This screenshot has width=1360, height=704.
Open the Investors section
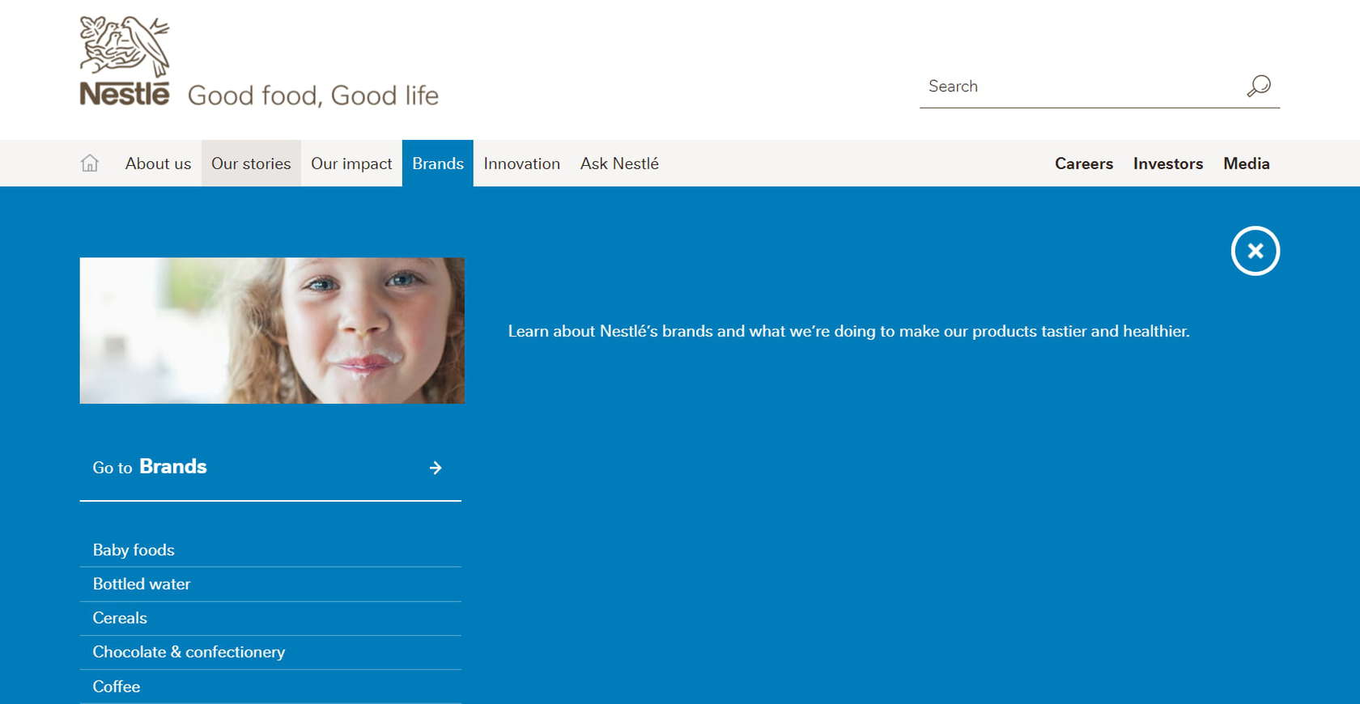(x=1167, y=163)
